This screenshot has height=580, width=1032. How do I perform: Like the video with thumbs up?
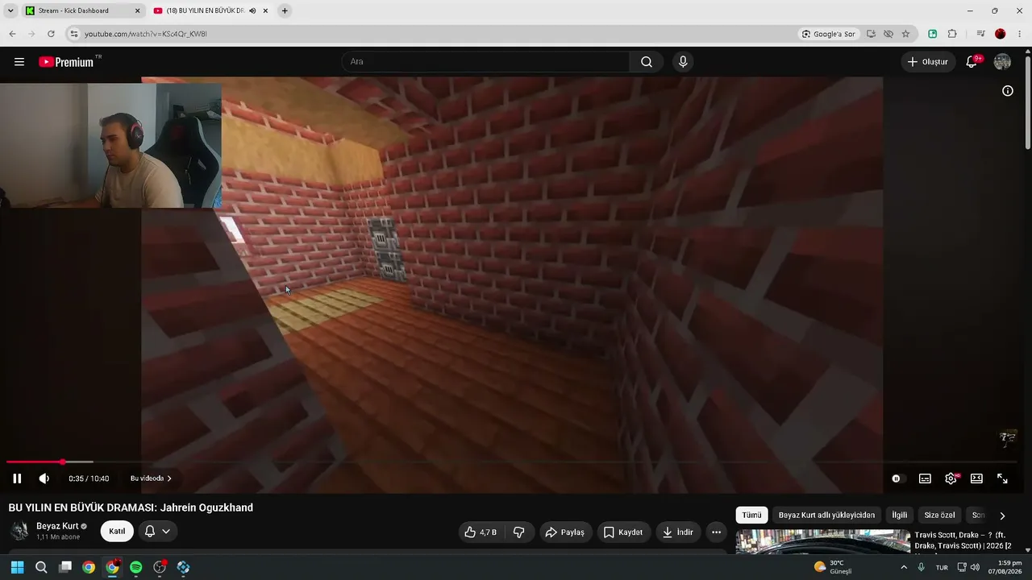[481, 532]
